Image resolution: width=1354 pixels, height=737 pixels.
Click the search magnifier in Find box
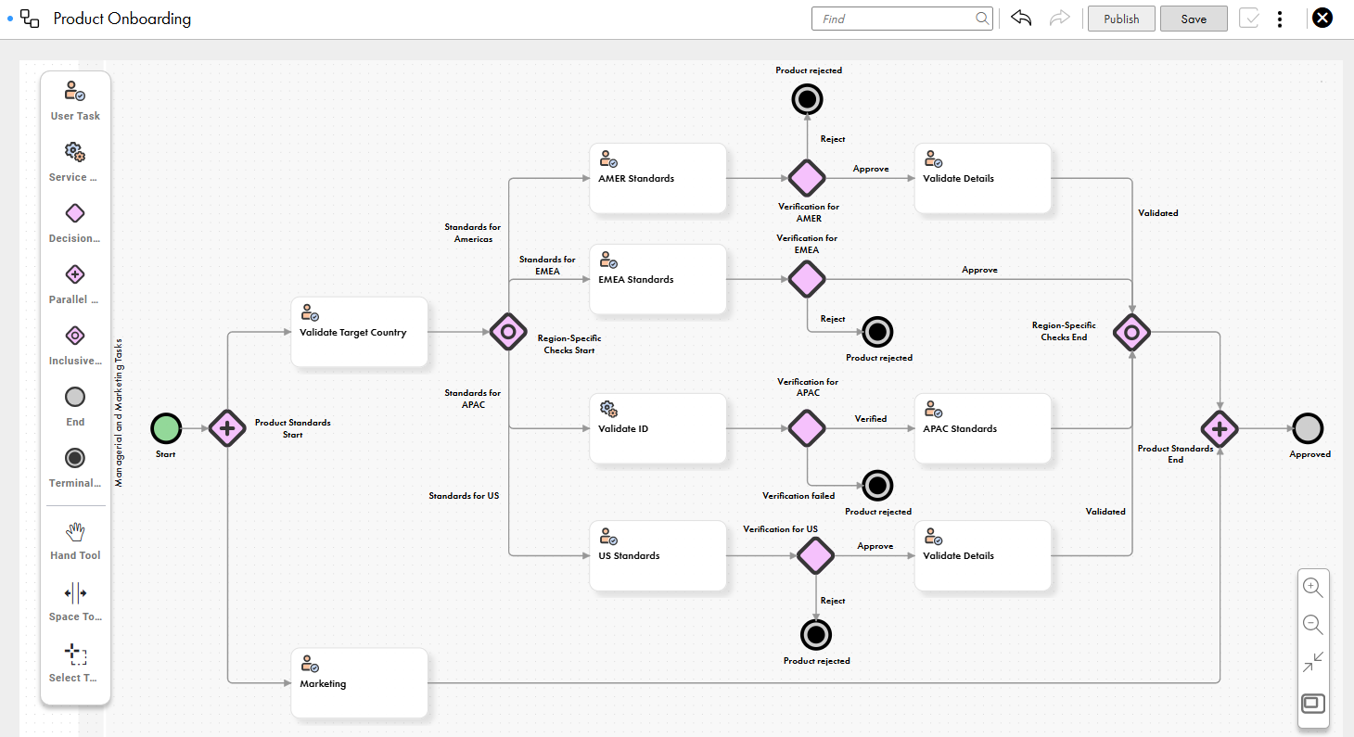point(982,19)
